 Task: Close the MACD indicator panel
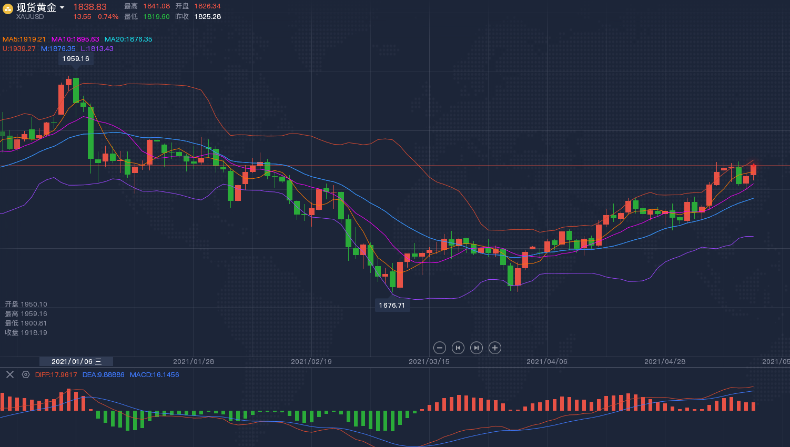pos(10,374)
